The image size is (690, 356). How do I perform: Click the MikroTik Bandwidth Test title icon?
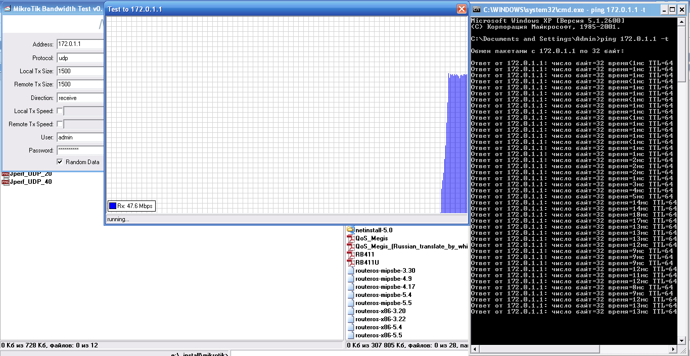(8, 9)
